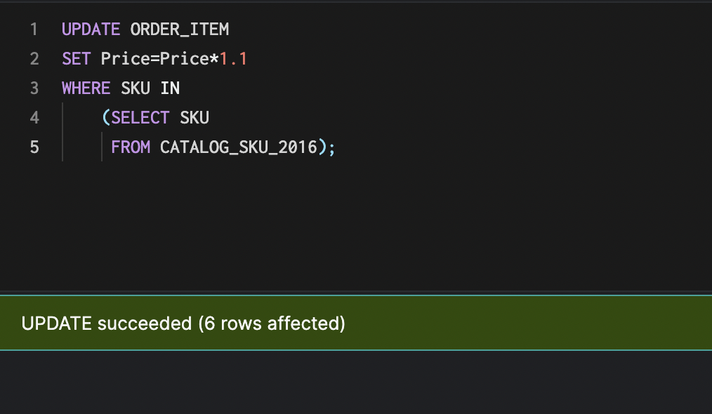
Task: Place cursor on the UPDATE keyword
Action: [x=91, y=29]
